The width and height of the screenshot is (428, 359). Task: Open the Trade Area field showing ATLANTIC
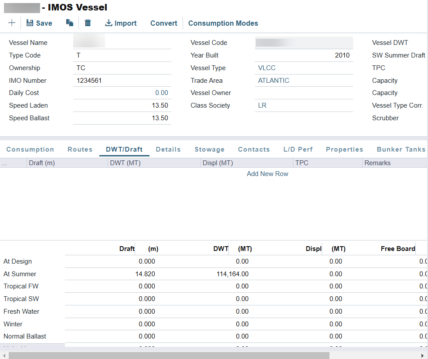(303, 81)
